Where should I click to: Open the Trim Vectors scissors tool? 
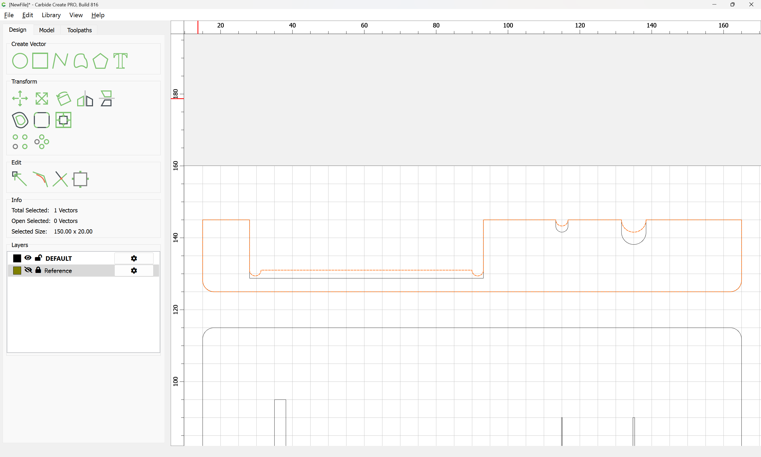(x=60, y=179)
